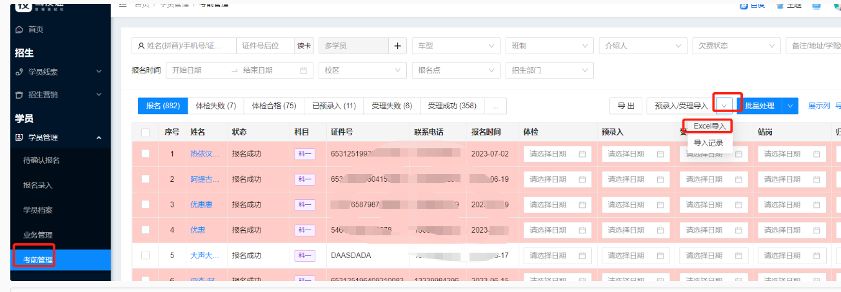Viewport: 841px width, 292px height.
Task: Open 报名录入 in the sidebar
Action: coord(38,185)
